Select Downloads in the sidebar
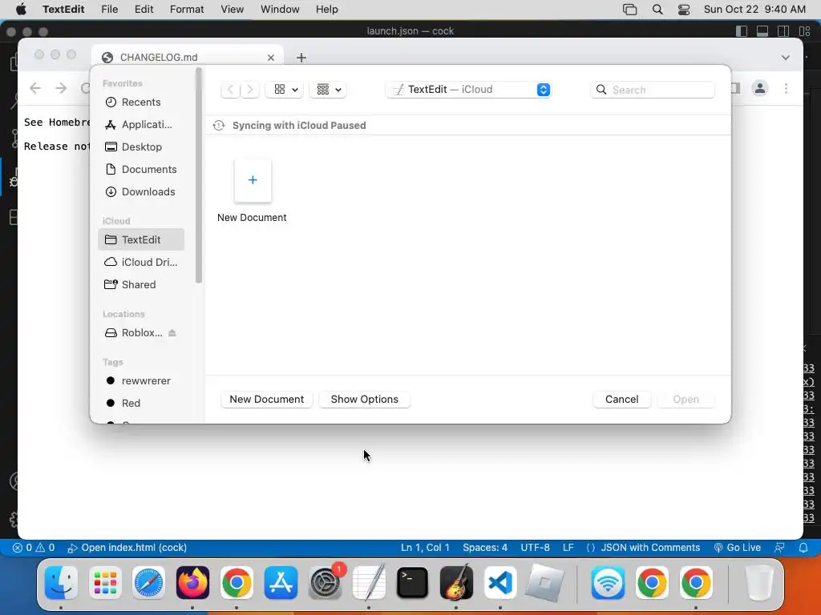The width and height of the screenshot is (821, 615). pos(140,192)
